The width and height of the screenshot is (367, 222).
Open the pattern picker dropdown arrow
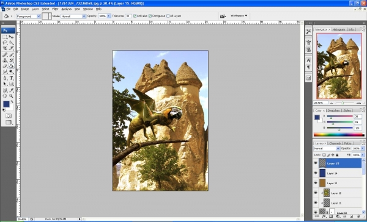[x=50, y=16]
